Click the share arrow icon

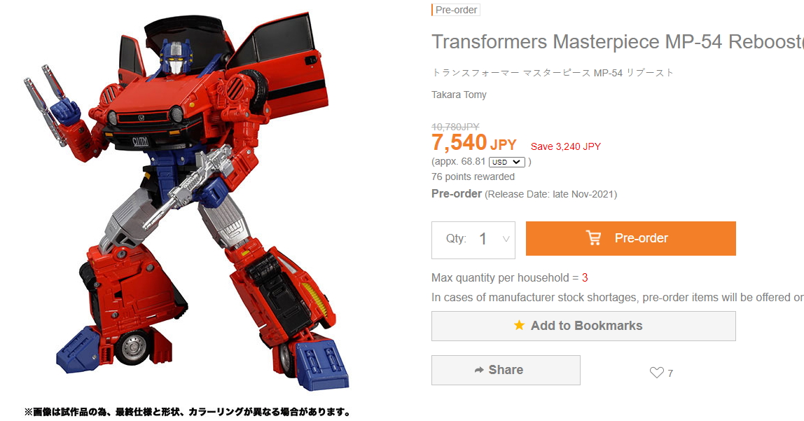[x=479, y=370]
